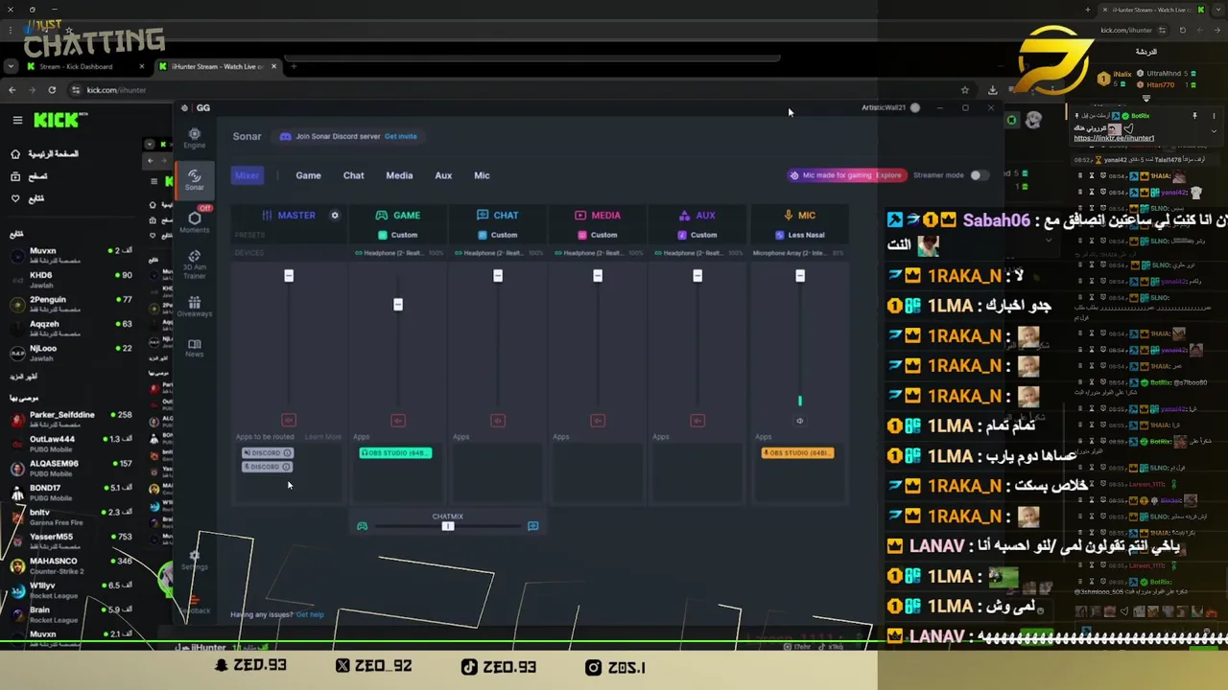Open 3D Aim Trainer in GG sidebar

click(194, 264)
